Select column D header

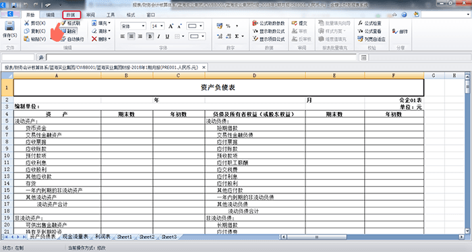(x=255, y=75)
